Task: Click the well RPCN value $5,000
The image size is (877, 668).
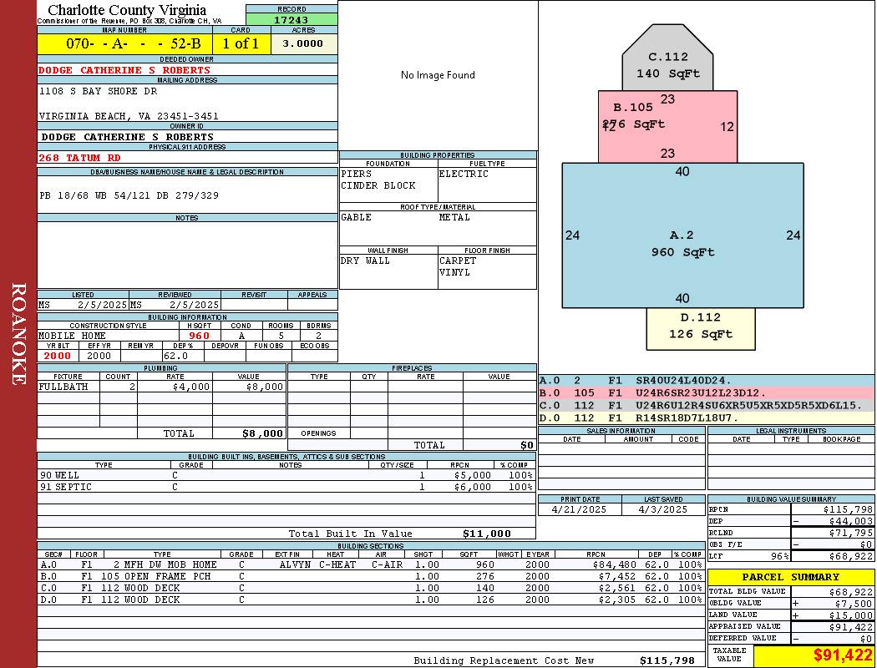Action: [473, 475]
